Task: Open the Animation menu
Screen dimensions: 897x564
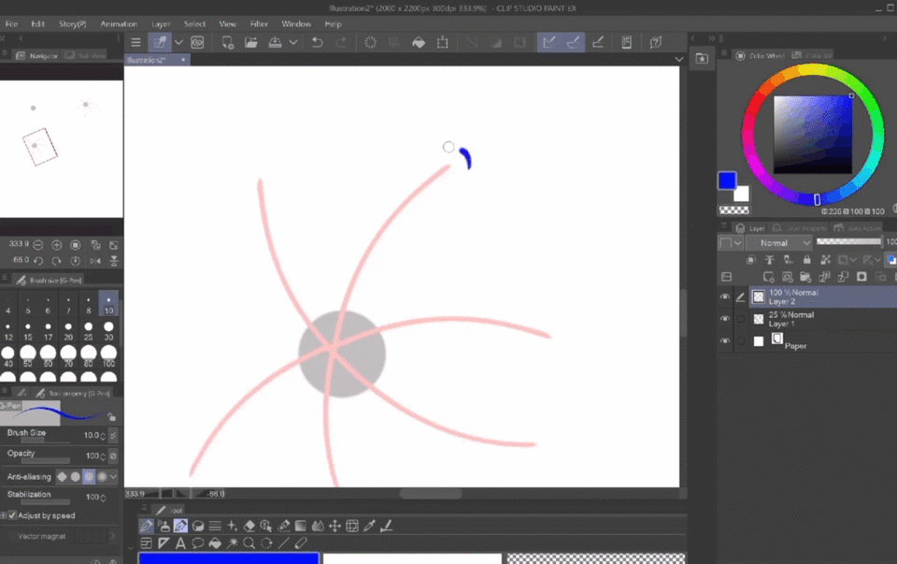Action: pos(119,24)
